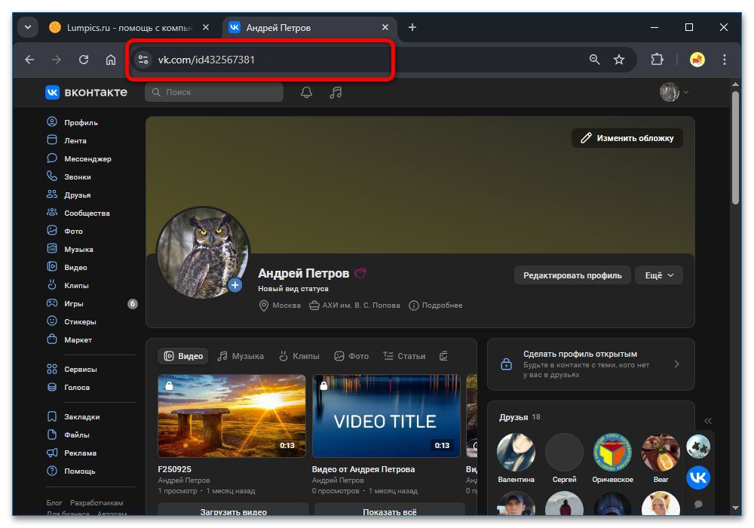Click the ВКонтакте logo
This screenshot has height=528, width=754.
[x=87, y=92]
